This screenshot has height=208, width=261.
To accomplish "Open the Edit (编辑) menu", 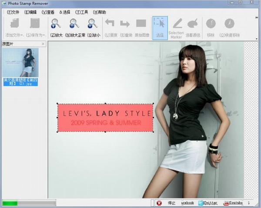I will [30, 12].
